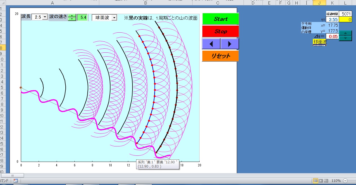Select highlighted column J header
The height and width of the screenshot is (185, 356).
click(x=319, y=3)
